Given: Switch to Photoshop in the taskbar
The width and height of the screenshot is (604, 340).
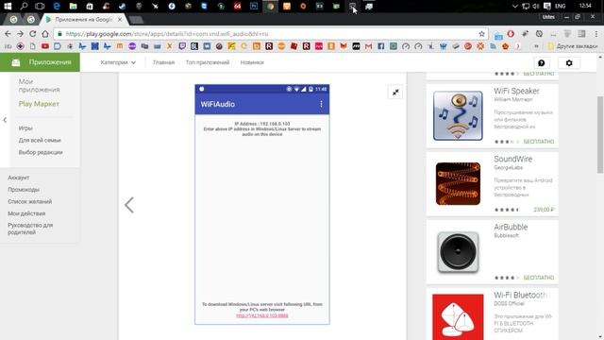Looking at the screenshot, I should (x=254, y=7).
